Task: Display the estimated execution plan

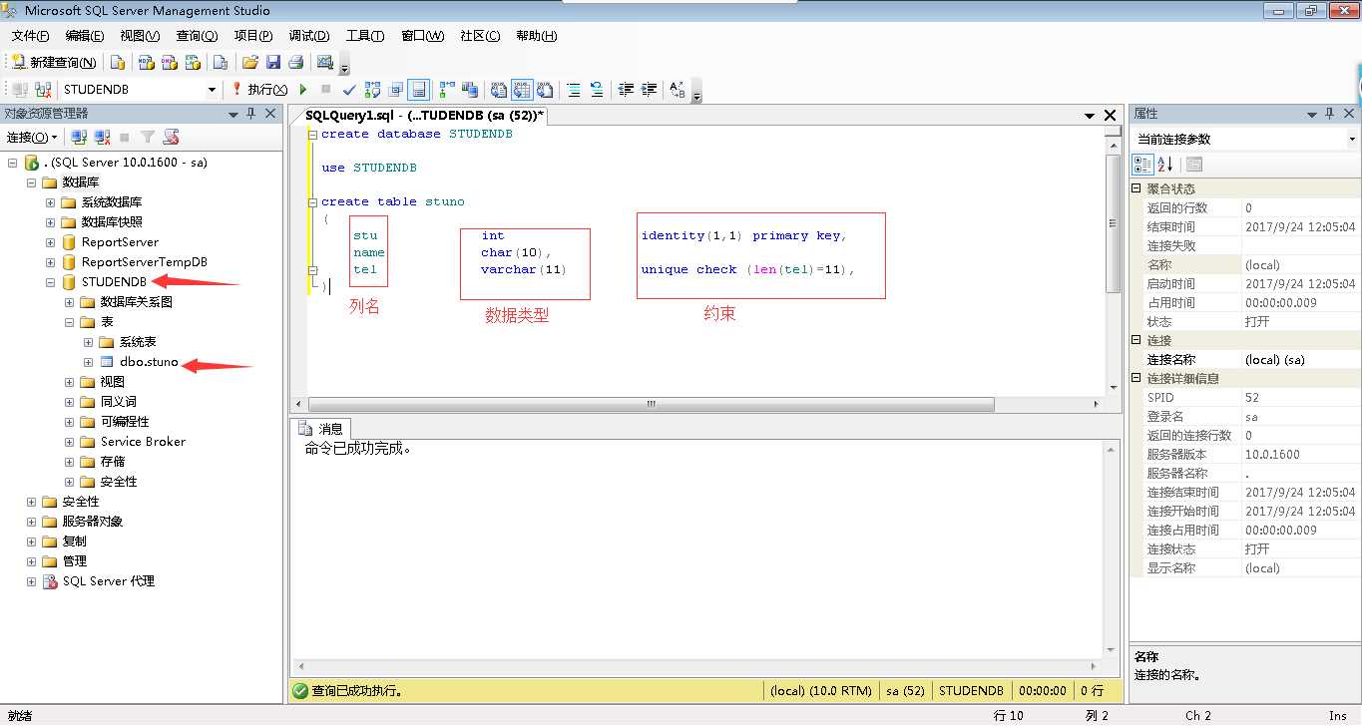Action: (373, 90)
